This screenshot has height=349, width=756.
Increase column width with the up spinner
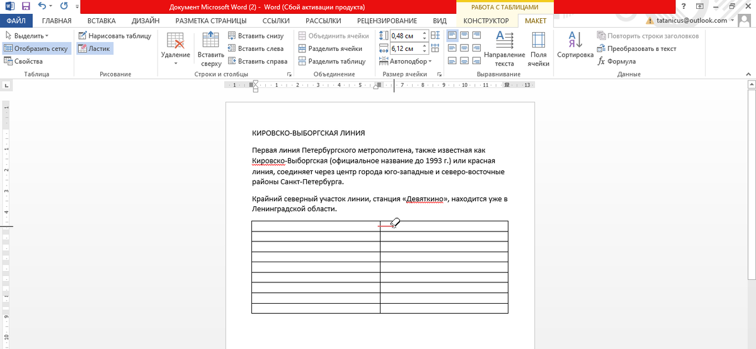(x=425, y=46)
